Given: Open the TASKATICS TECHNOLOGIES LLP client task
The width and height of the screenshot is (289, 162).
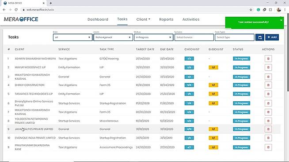Looking at the screenshot, I should click(x=34, y=94).
